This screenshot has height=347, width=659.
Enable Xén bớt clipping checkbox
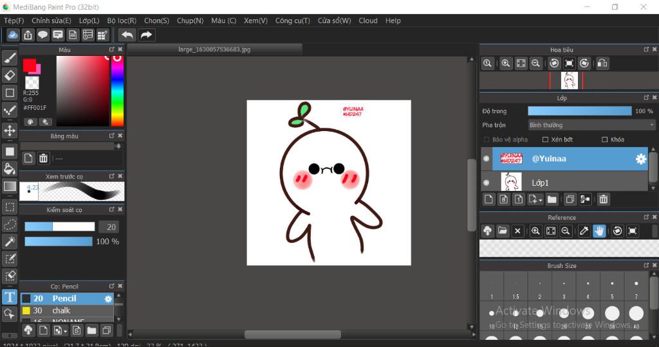click(545, 139)
